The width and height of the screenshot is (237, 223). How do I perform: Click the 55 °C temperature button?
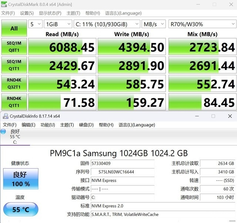21,209
